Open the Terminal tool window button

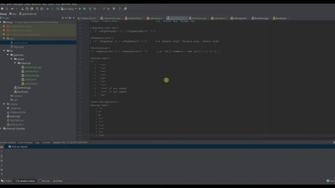coord(44,181)
